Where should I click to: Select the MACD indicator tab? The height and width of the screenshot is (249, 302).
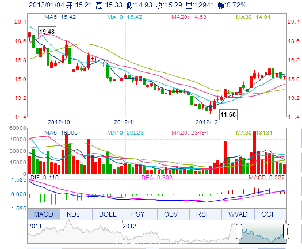(x=44, y=214)
